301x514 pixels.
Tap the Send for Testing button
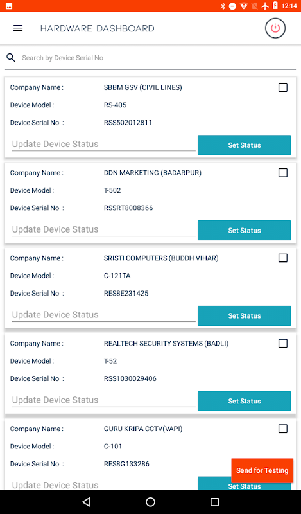pos(262,470)
